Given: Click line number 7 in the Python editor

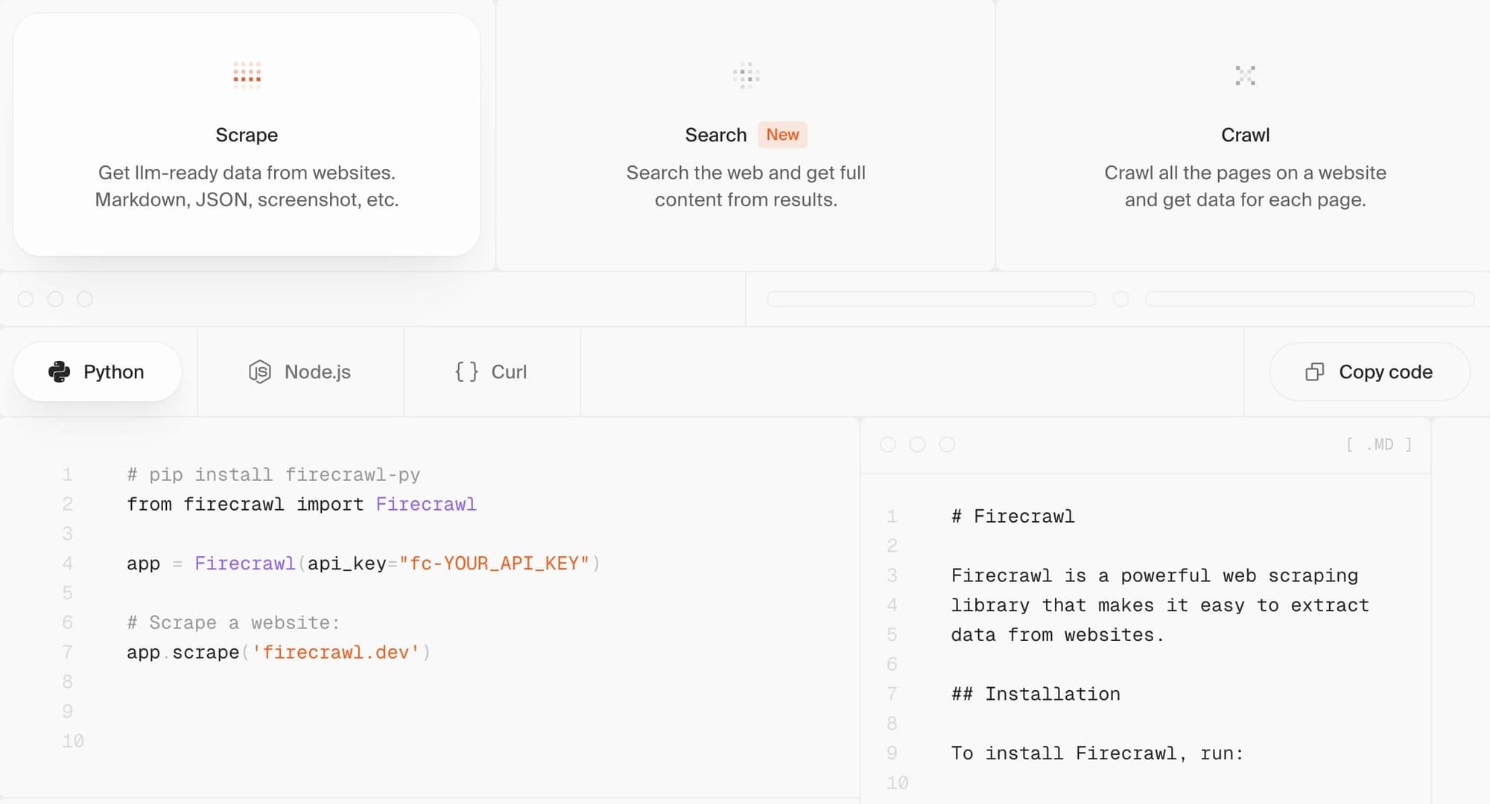Looking at the screenshot, I should pyautogui.click(x=67, y=652).
